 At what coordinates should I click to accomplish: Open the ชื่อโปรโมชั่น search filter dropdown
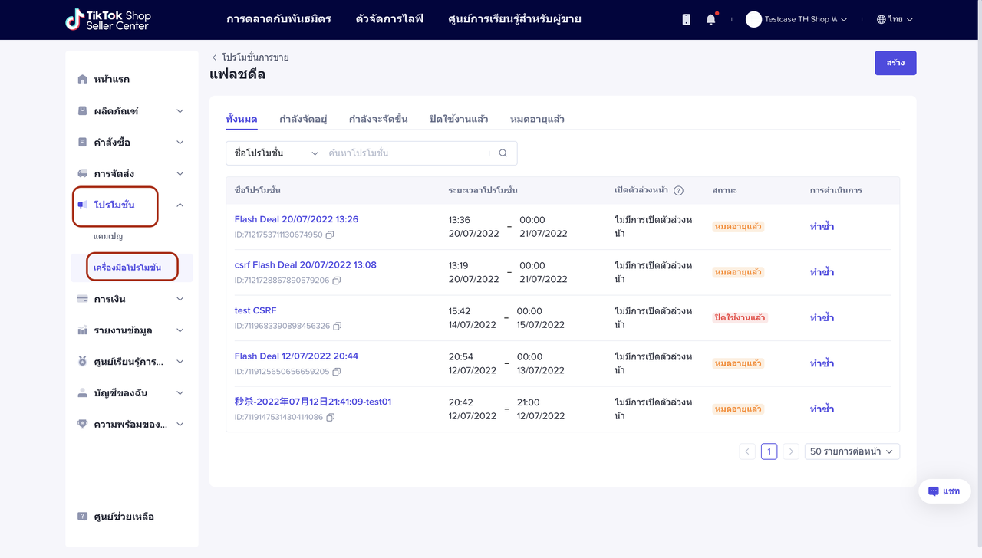pos(276,153)
